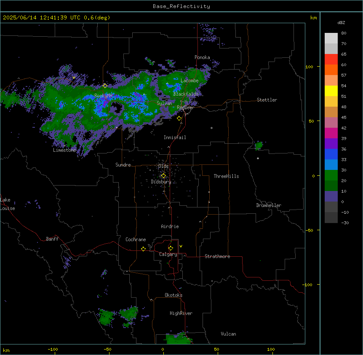This screenshot has width=363, height=355.
Task: Click the Limestone label
Action: coord(64,150)
